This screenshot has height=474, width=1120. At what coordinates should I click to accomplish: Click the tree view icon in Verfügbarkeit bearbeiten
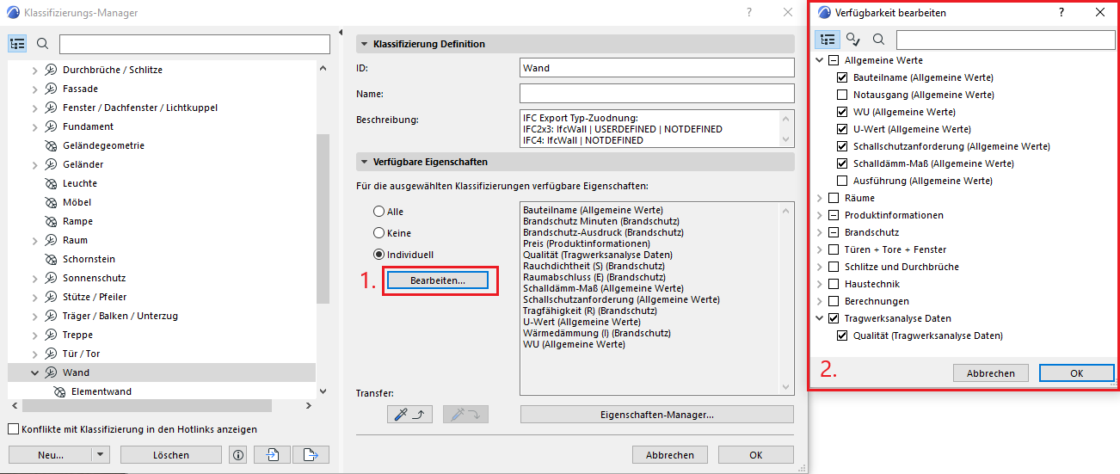[x=828, y=40]
